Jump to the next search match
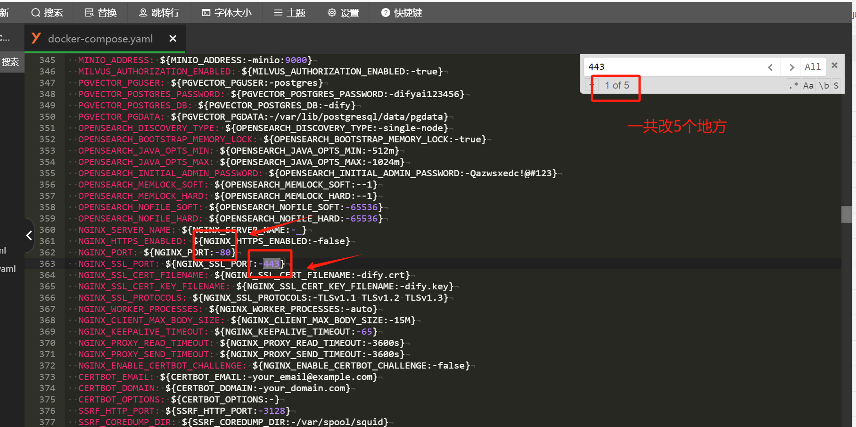 click(791, 67)
